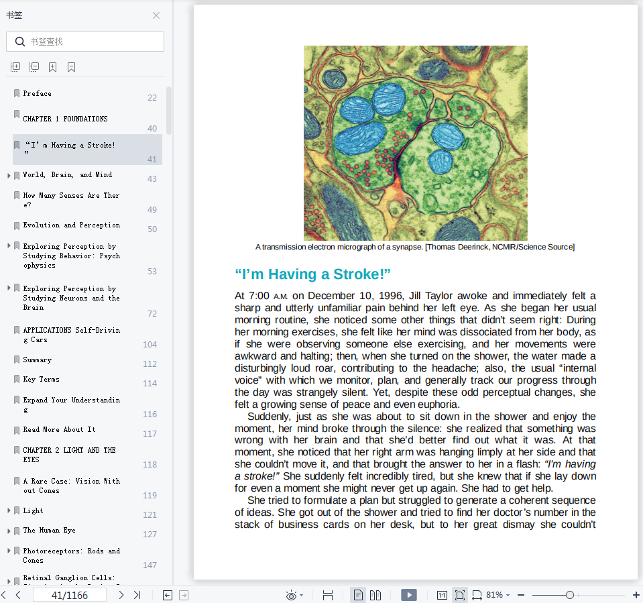Open Read More About It bookmark
The height and width of the screenshot is (603, 643).
click(x=59, y=429)
